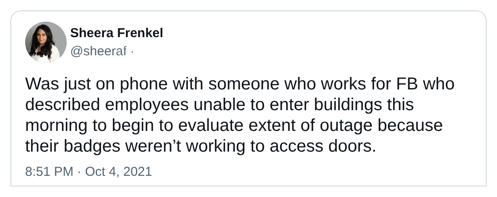Open Sheera Frenkel's round profile photo
Image resolution: width=497 pixels, height=197 pixels.
click(x=45, y=42)
